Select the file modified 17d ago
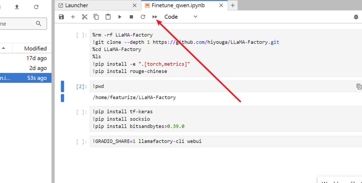Image resolution: width=362 pixels, height=183 pixels. pyautogui.click(x=25, y=58)
